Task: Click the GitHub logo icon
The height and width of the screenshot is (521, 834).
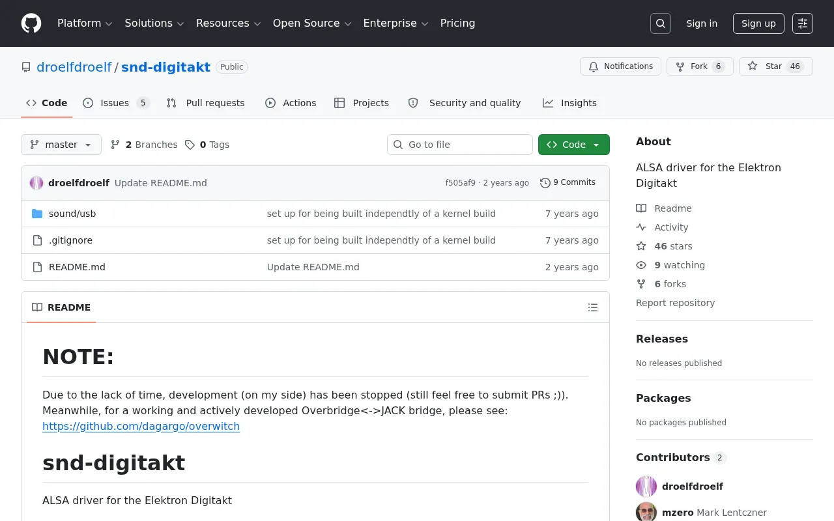Action: point(31,23)
